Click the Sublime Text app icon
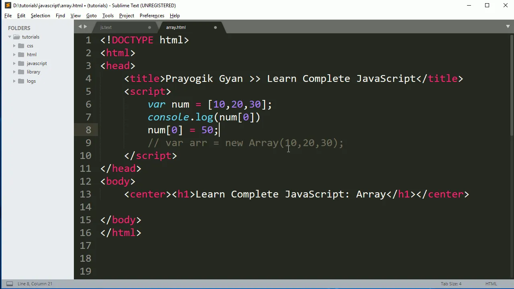 pyautogui.click(x=8, y=5)
